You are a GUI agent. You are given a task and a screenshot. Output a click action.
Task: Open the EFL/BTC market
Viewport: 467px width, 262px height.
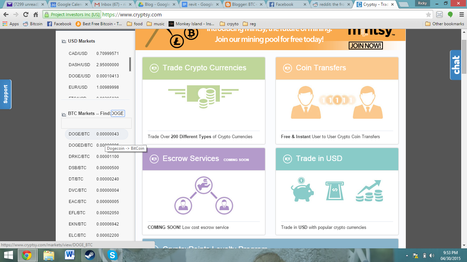[x=96, y=213]
